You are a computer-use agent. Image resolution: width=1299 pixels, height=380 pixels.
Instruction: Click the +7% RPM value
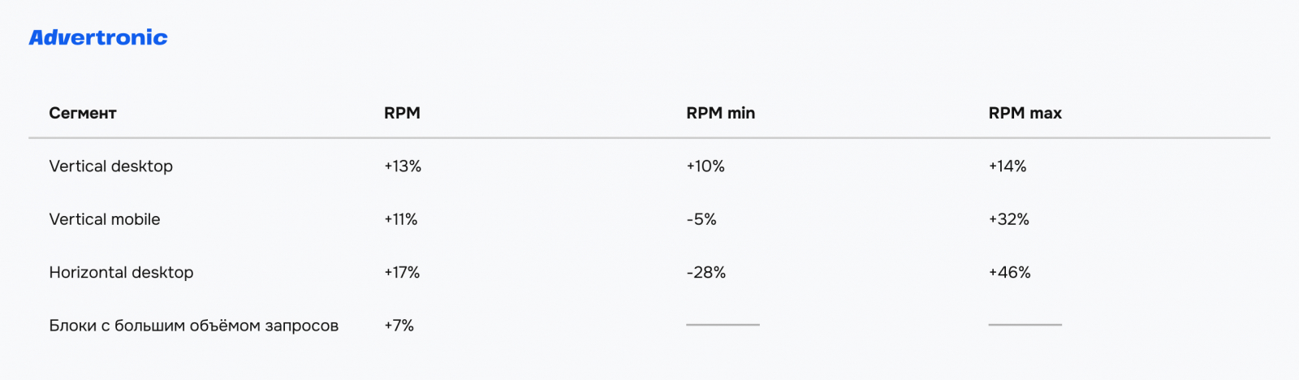click(399, 326)
